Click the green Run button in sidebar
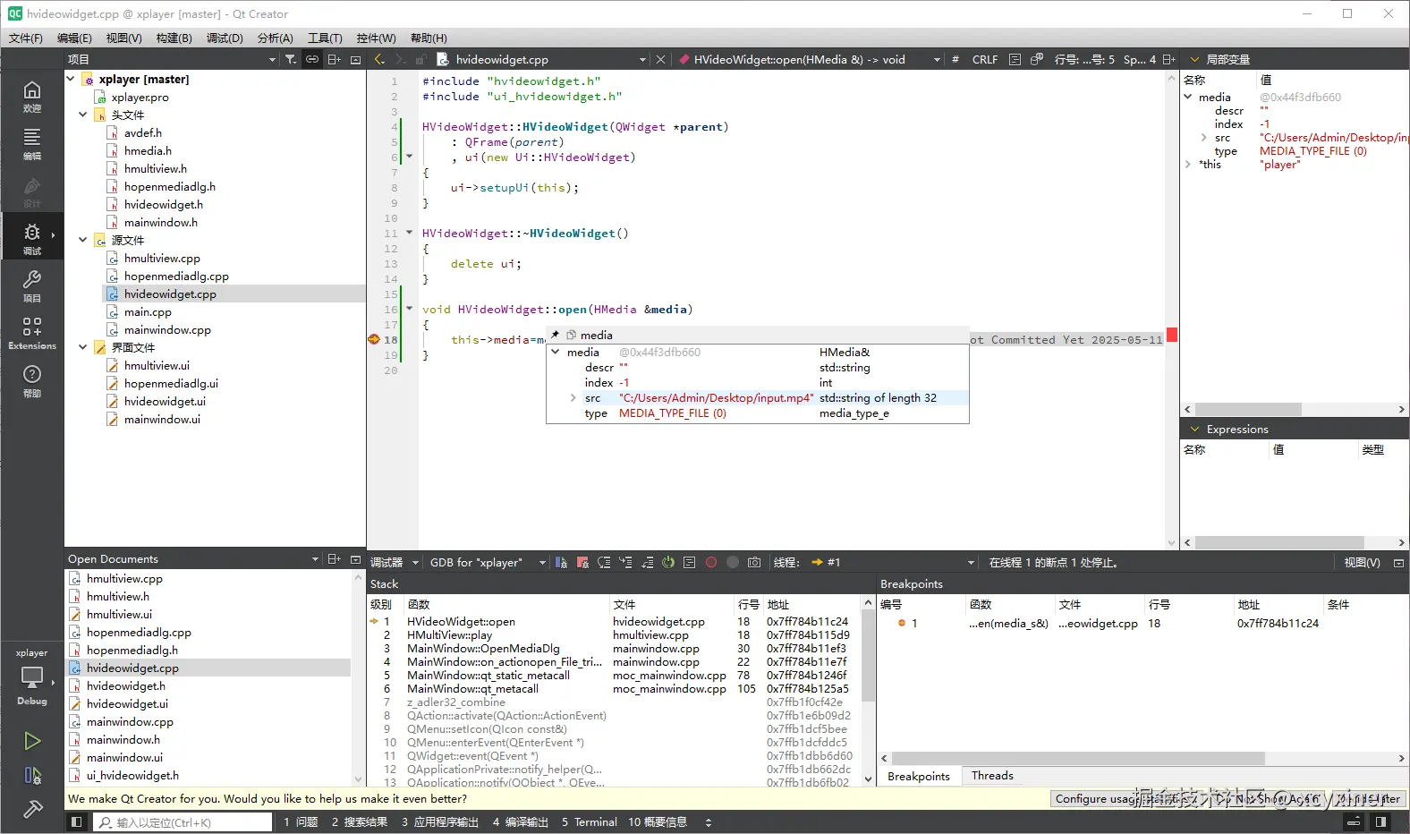 click(32, 741)
